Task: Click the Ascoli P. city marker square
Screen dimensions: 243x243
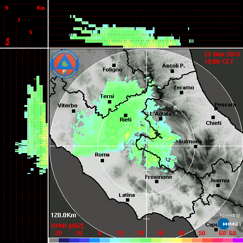Action: tap(173, 71)
